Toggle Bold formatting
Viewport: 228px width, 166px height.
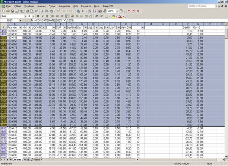(x=38, y=16)
